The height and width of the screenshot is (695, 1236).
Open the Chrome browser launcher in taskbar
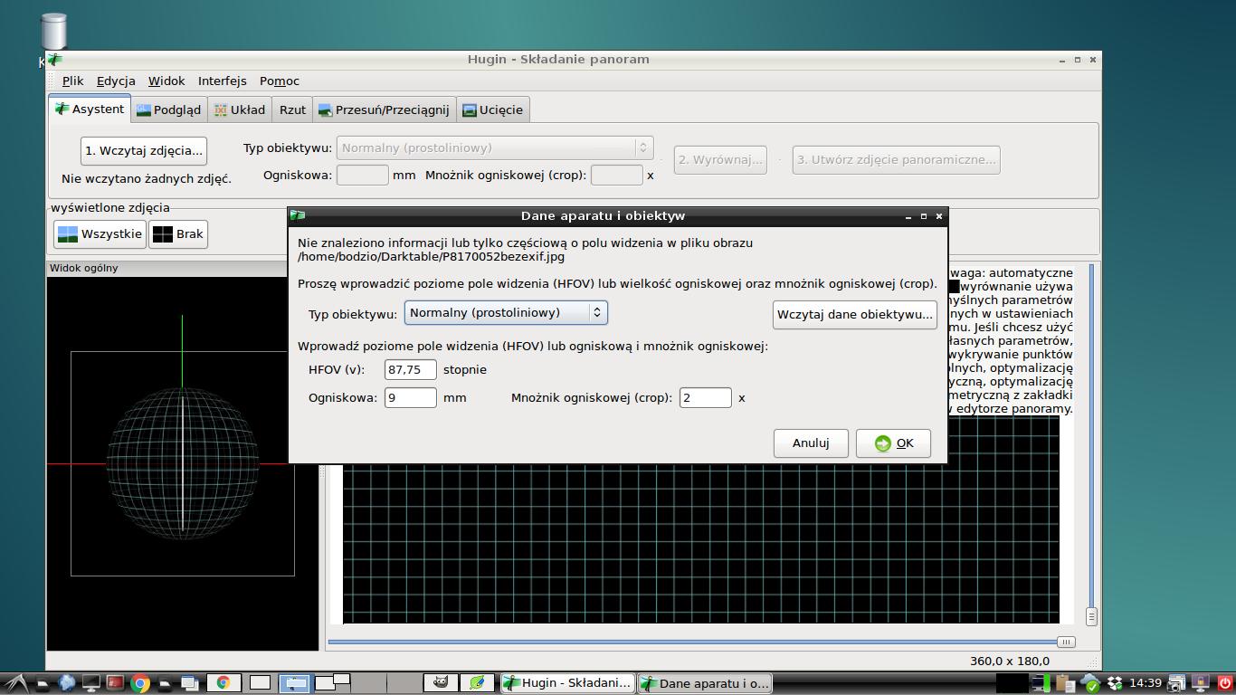click(x=140, y=682)
